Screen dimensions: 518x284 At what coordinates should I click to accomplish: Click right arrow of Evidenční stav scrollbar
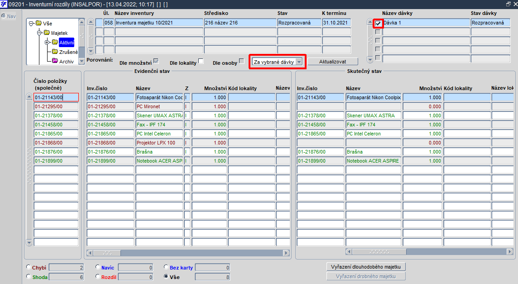pos(287,253)
